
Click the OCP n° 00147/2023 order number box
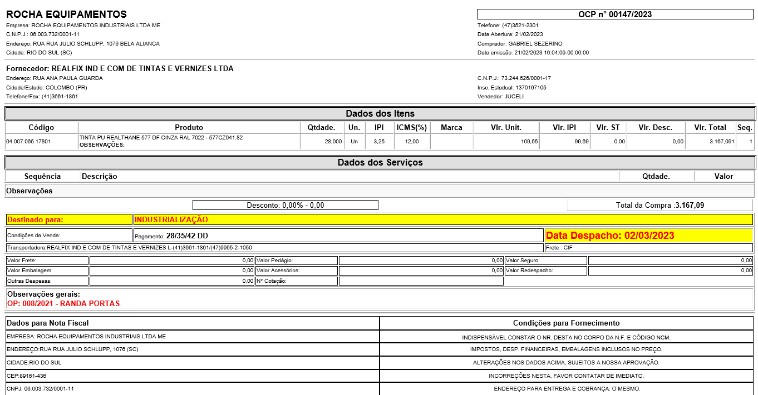615,14
